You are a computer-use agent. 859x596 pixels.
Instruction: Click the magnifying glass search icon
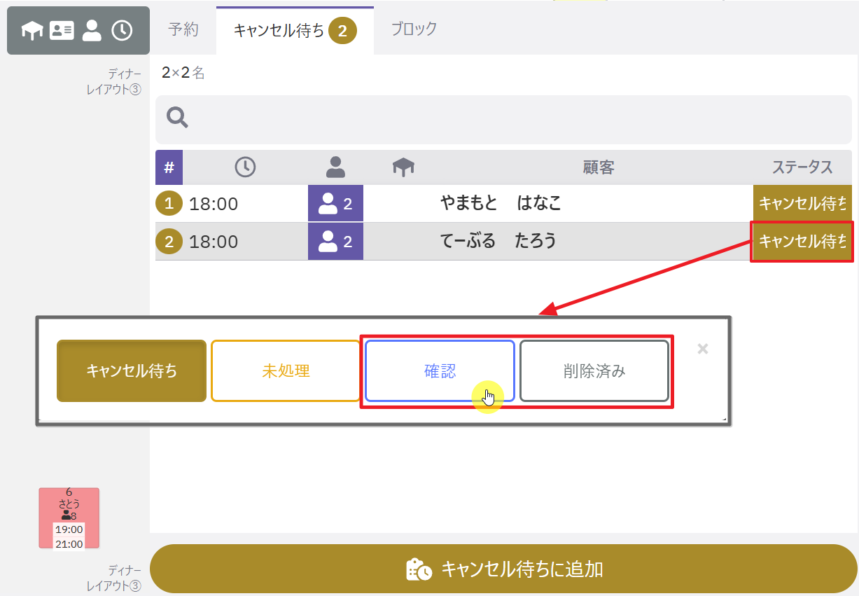pos(178,118)
